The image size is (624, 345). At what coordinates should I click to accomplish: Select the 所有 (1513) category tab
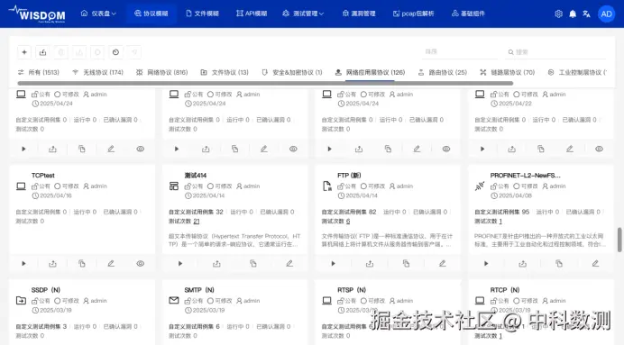[39, 72]
